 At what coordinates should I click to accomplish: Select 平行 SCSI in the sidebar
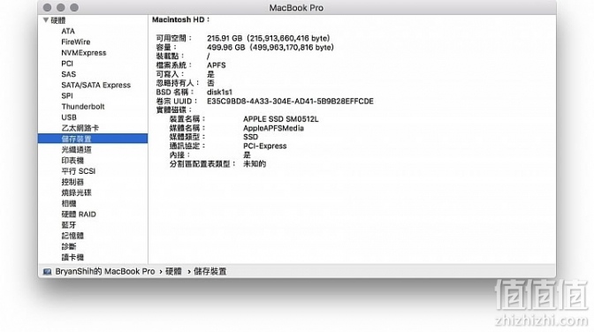79,171
